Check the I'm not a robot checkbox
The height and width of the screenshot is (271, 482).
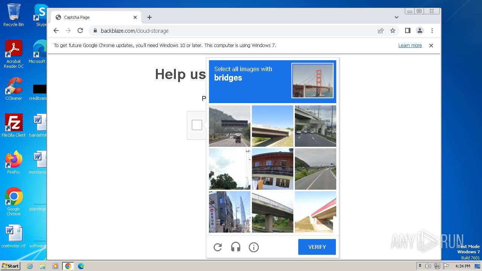197,125
